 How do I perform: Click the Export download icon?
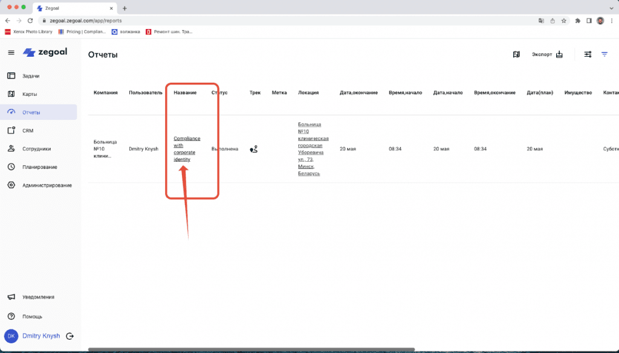click(x=559, y=54)
